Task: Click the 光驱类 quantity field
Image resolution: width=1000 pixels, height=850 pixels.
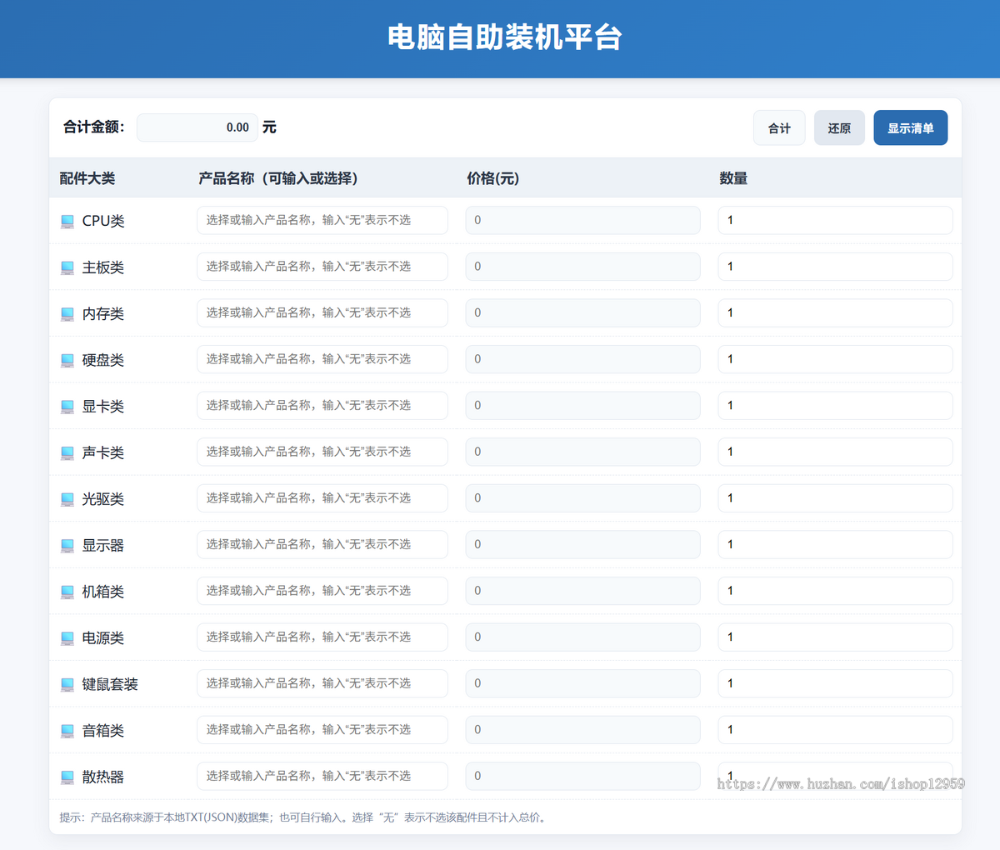Action: [x=835, y=497]
